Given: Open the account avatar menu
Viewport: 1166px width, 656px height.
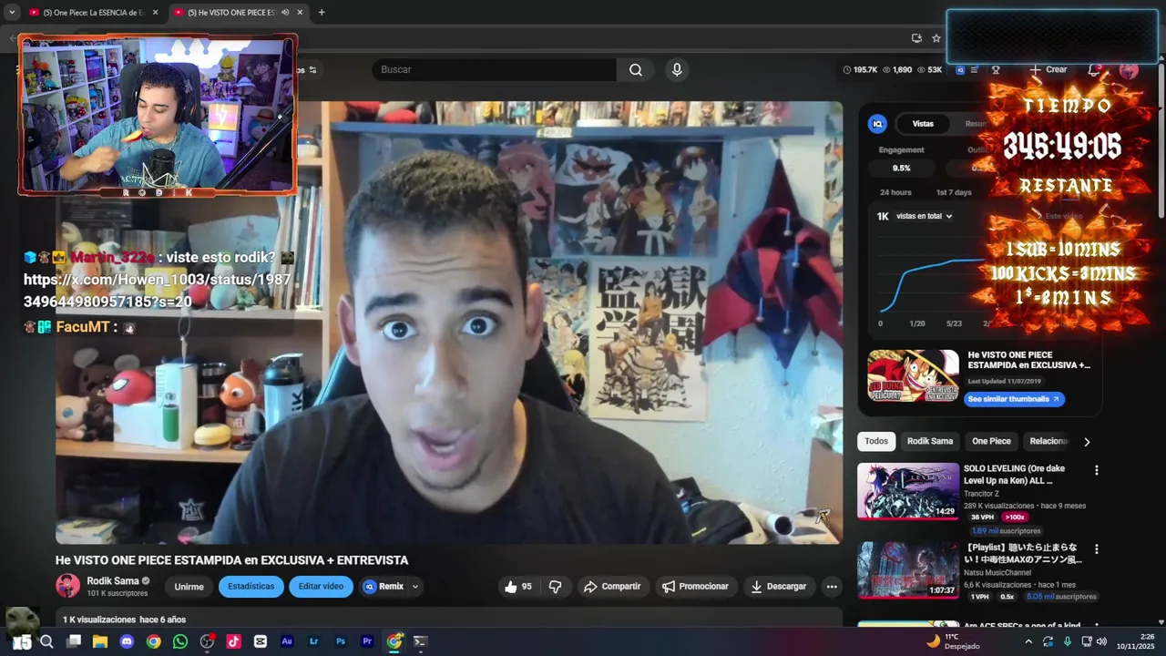Looking at the screenshot, I should click(1129, 70).
